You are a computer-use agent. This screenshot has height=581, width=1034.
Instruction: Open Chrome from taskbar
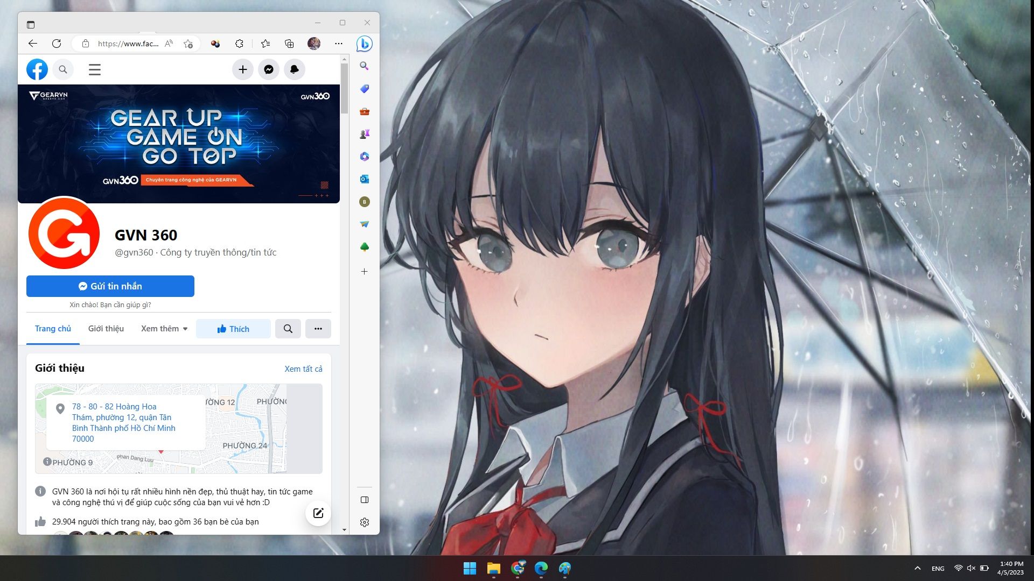(518, 568)
